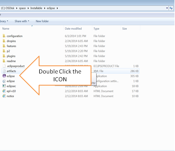Go to (C:) OSDisk in breadcrumb

[8, 8]
